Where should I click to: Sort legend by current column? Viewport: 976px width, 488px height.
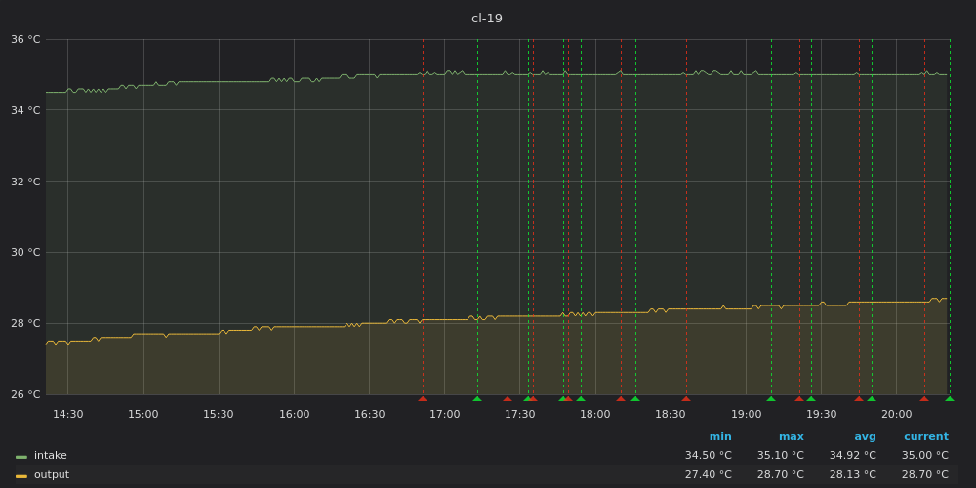point(925,437)
